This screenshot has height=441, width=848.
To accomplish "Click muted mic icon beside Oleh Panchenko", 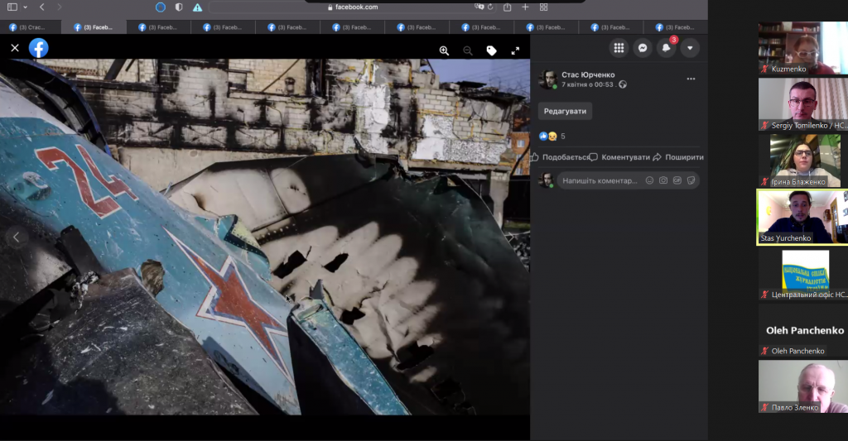I will coord(764,351).
